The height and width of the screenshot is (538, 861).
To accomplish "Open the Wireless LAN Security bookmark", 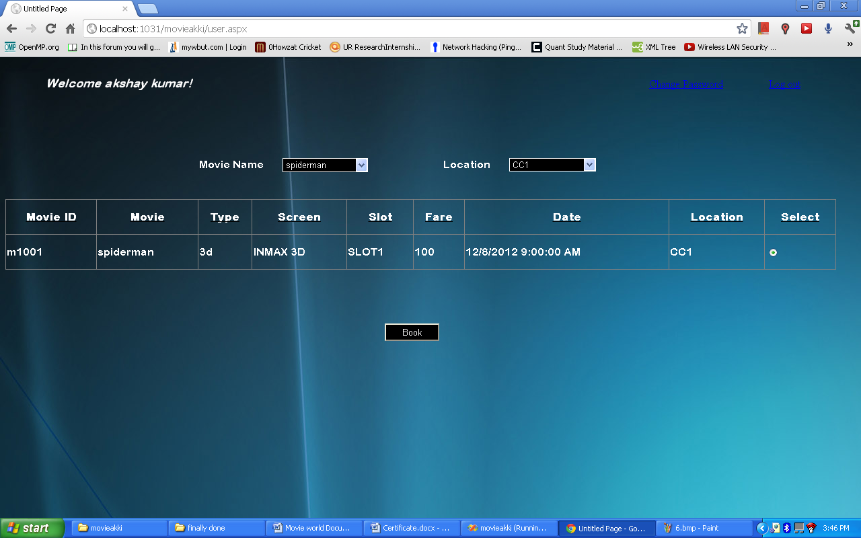I will (731, 47).
